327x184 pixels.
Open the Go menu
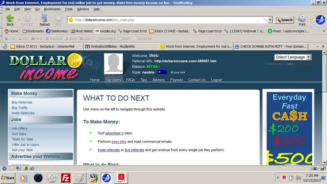[37, 9]
